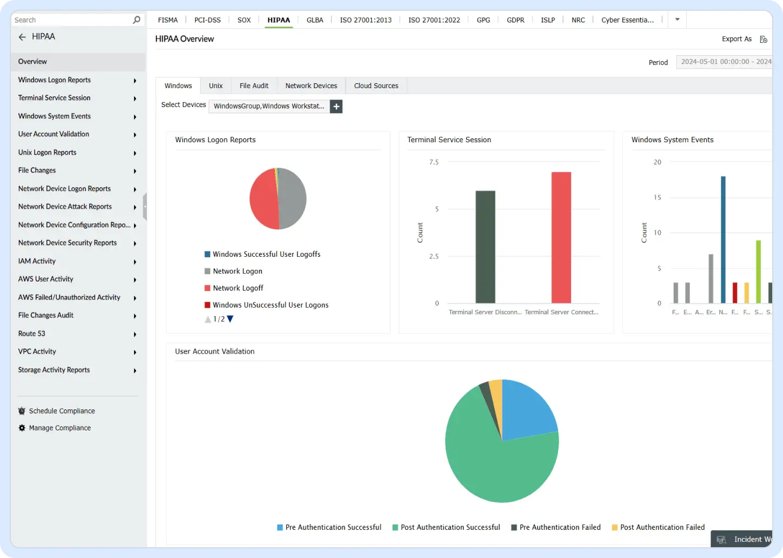Click Schedule Compliance link
The width and height of the screenshot is (783, 558).
tap(62, 411)
